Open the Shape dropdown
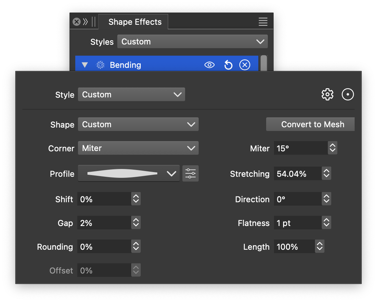Viewport: 377px width, 302px height. [x=138, y=125]
